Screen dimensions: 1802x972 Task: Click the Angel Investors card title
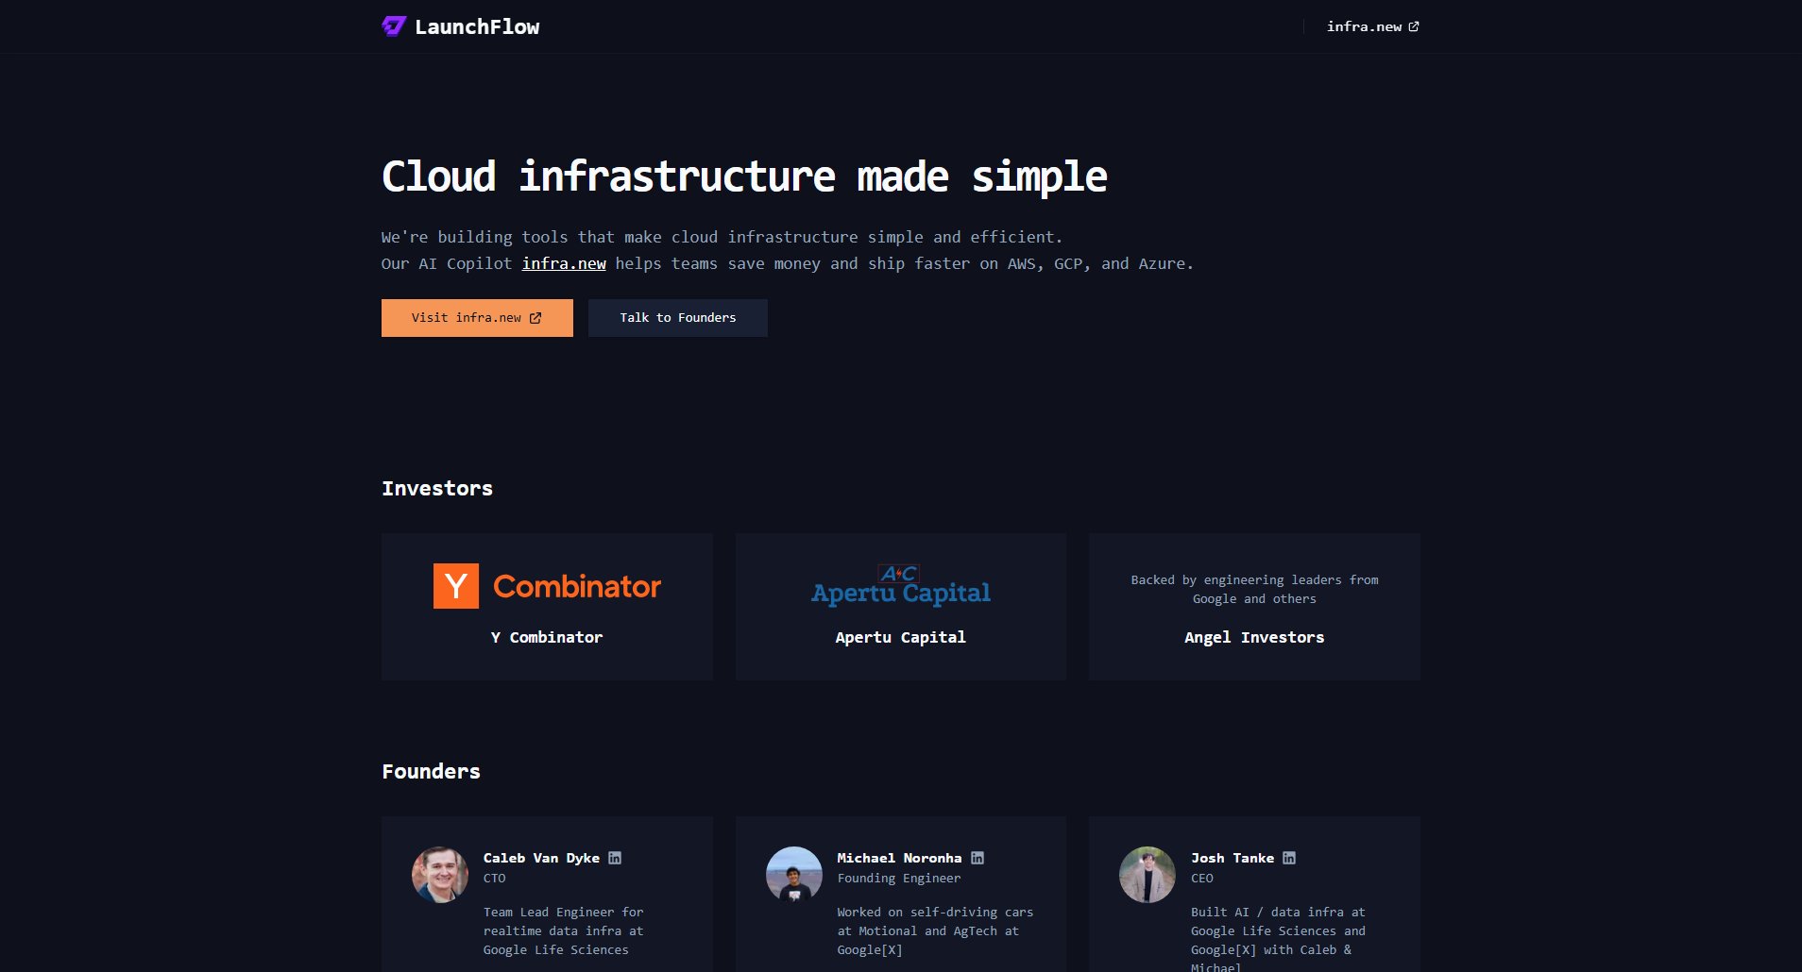[x=1254, y=637]
